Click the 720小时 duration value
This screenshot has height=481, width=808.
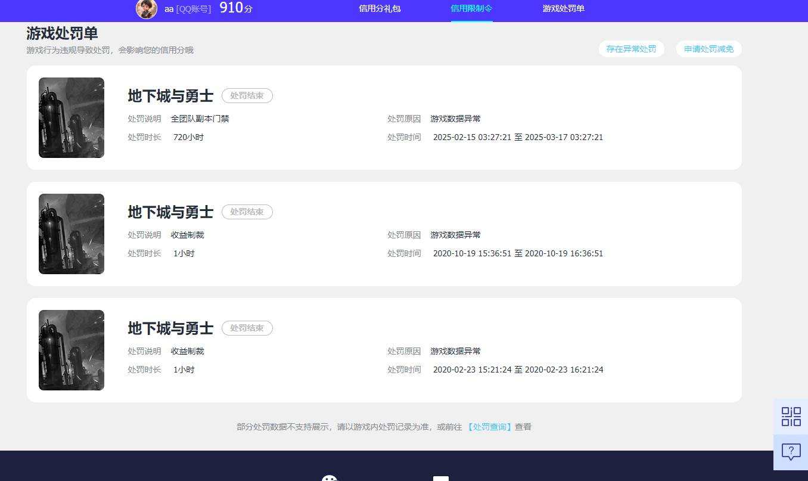pos(188,137)
